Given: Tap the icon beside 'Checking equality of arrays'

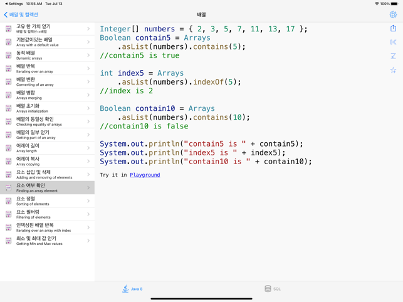Looking at the screenshot, I should (x=9, y=122).
